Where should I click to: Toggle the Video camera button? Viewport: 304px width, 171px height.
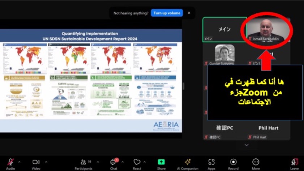pos(36,162)
